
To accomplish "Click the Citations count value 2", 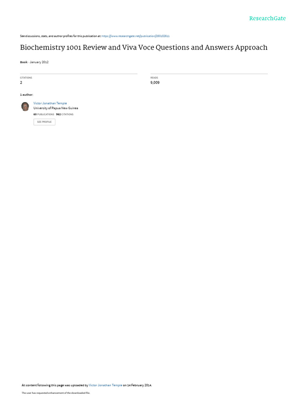I will pos(21,82).
